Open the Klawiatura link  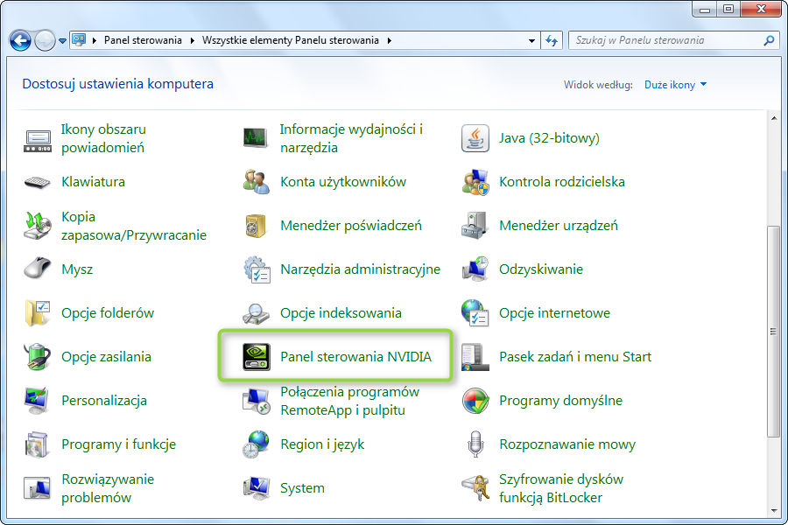click(x=93, y=182)
